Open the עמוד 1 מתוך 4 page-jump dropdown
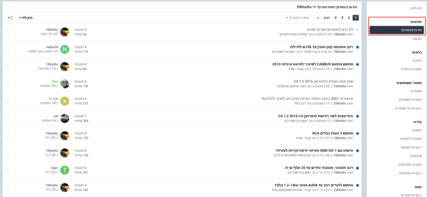 tap(297, 18)
